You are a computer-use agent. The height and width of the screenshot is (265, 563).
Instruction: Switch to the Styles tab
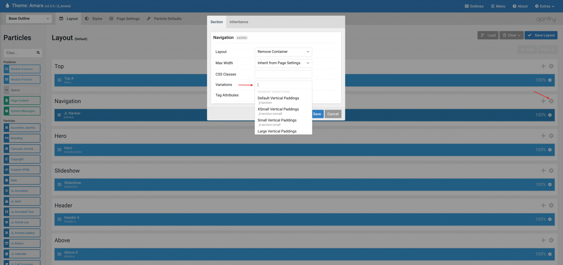click(93, 18)
